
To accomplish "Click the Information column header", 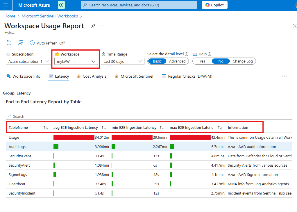I will point(238,128).
